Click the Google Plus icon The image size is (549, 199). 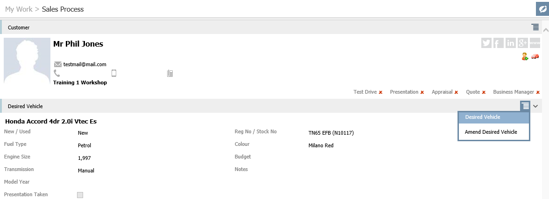(x=522, y=43)
